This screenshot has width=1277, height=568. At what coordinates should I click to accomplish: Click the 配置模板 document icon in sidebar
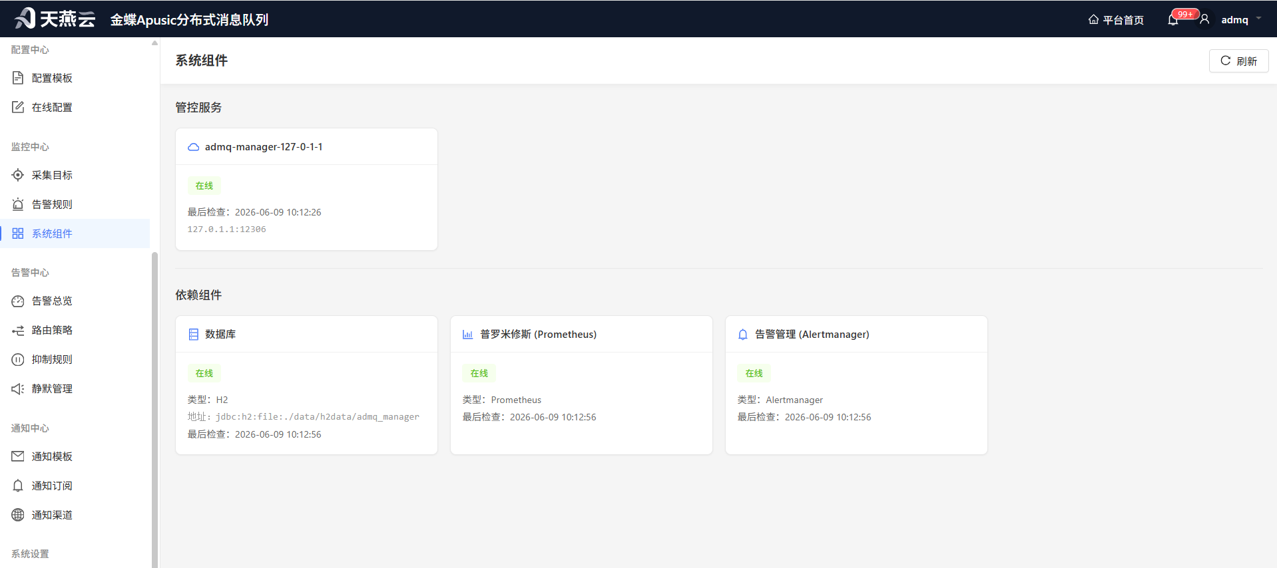[18, 78]
